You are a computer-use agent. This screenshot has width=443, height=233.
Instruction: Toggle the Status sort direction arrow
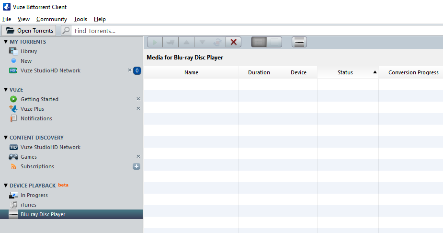pos(375,72)
